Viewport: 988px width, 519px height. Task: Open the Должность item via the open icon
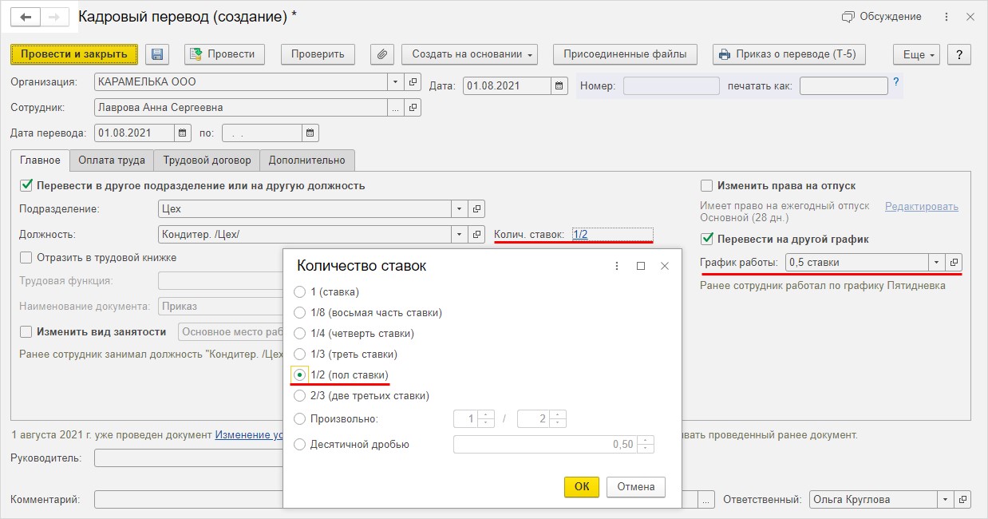tap(476, 235)
